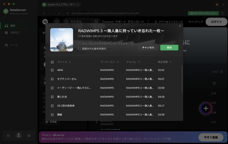Click the Spotify logo in web player
Screen dimensions: 228x144
(45, 22)
